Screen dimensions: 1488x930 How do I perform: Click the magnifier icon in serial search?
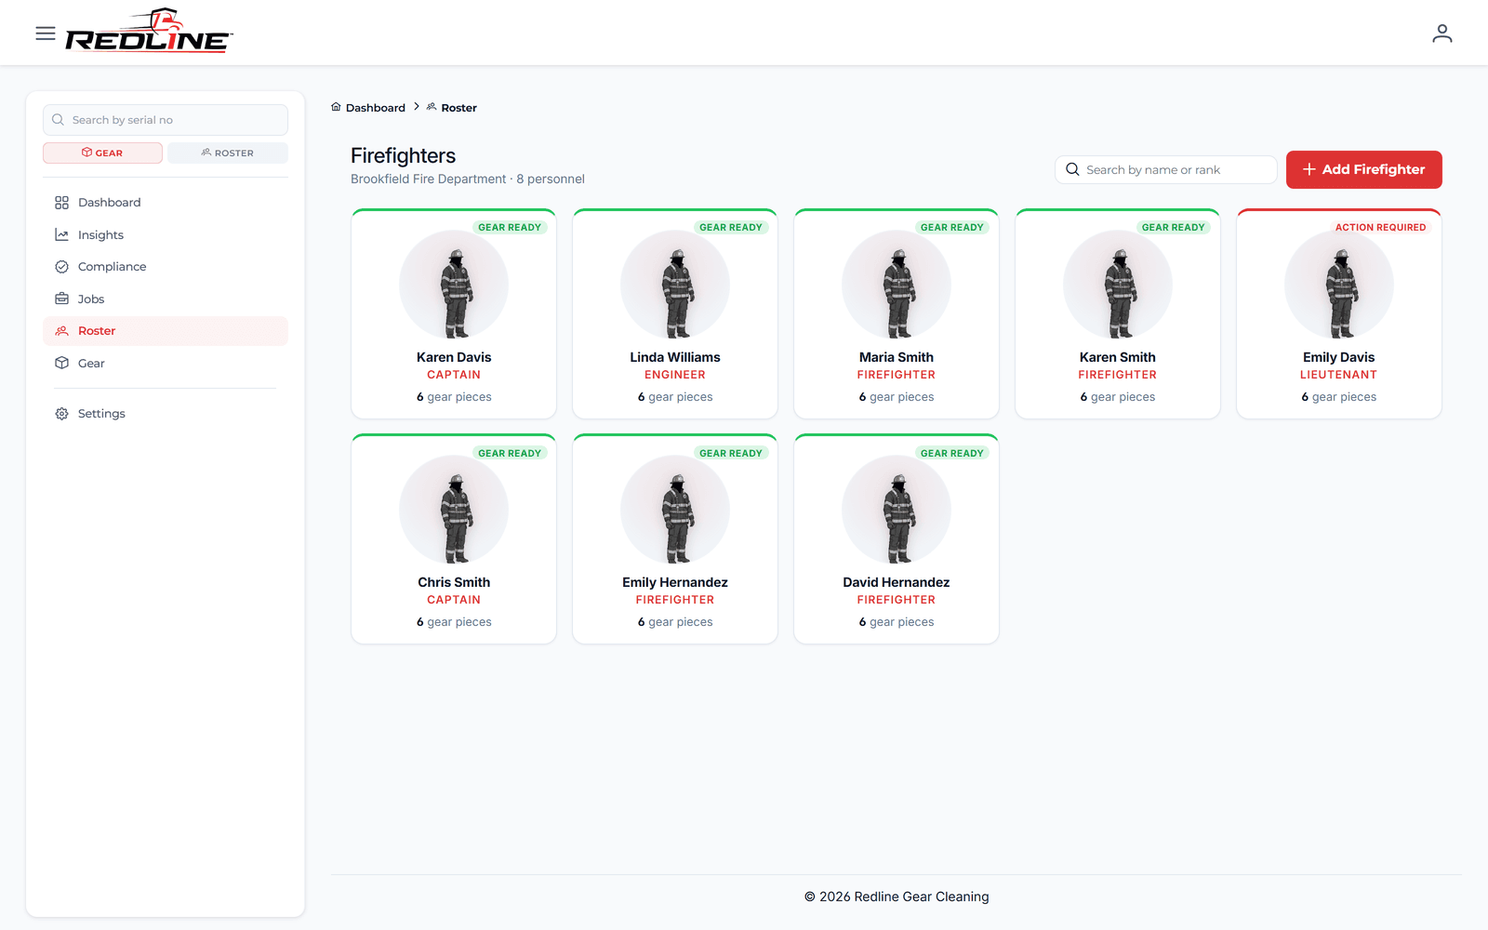tap(59, 120)
